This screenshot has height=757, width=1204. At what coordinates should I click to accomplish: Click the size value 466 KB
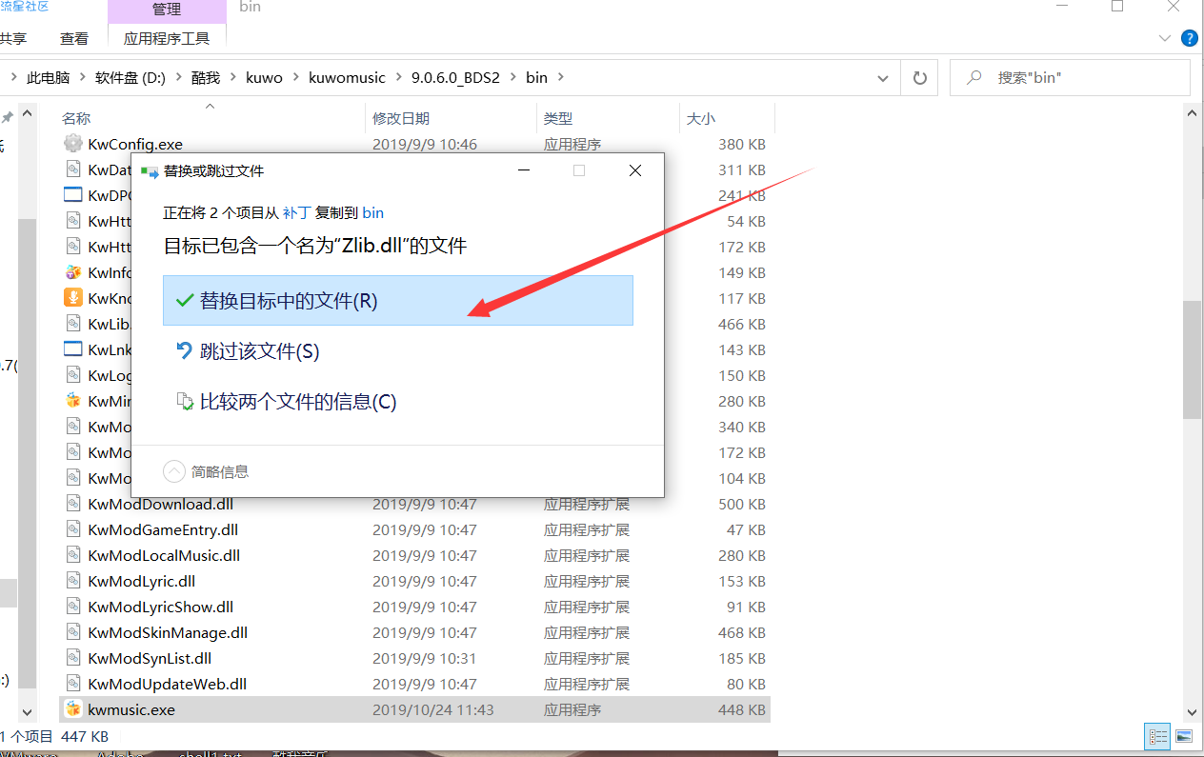click(x=742, y=324)
